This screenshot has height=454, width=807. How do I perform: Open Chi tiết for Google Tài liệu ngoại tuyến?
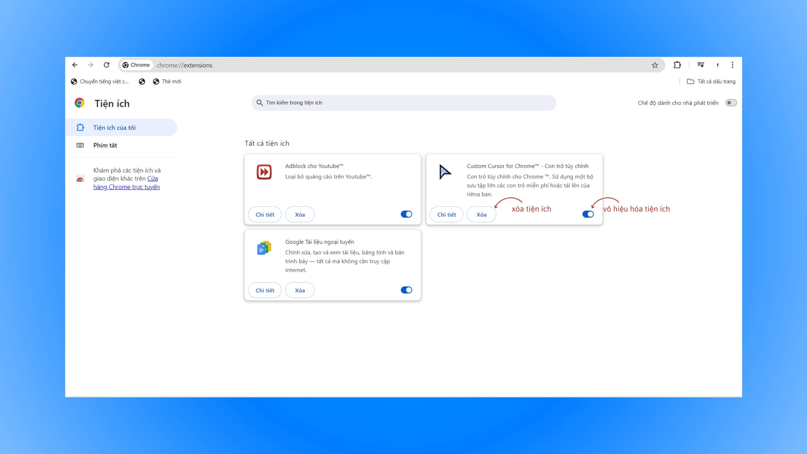click(265, 290)
